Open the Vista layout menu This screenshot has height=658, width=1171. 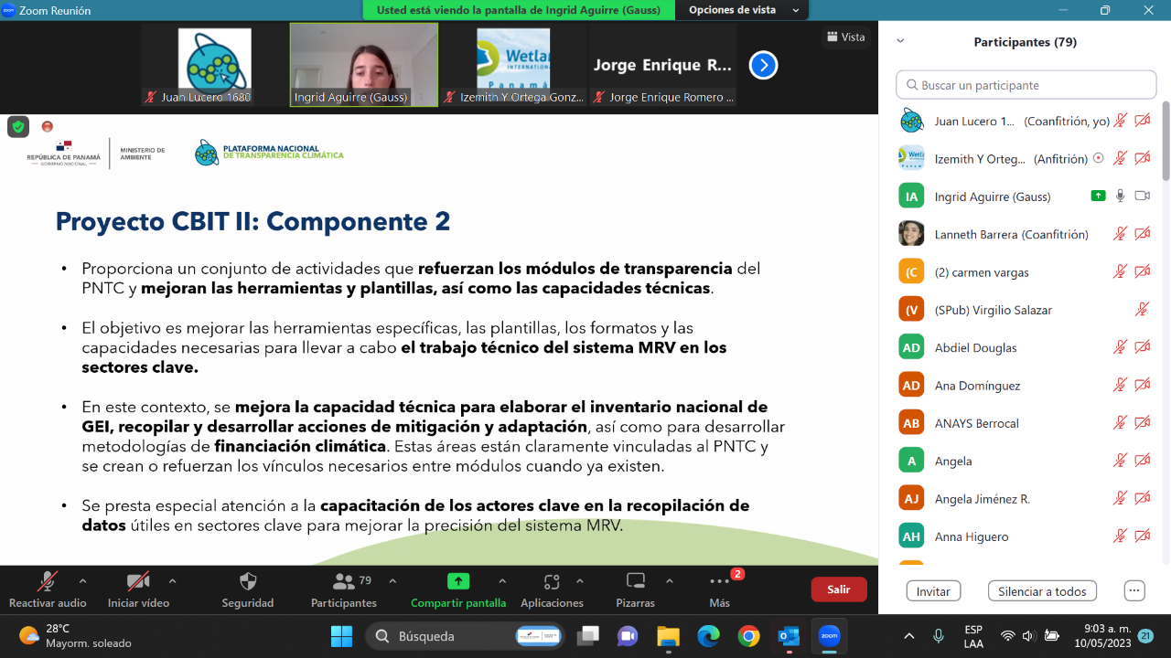pyautogui.click(x=846, y=37)
